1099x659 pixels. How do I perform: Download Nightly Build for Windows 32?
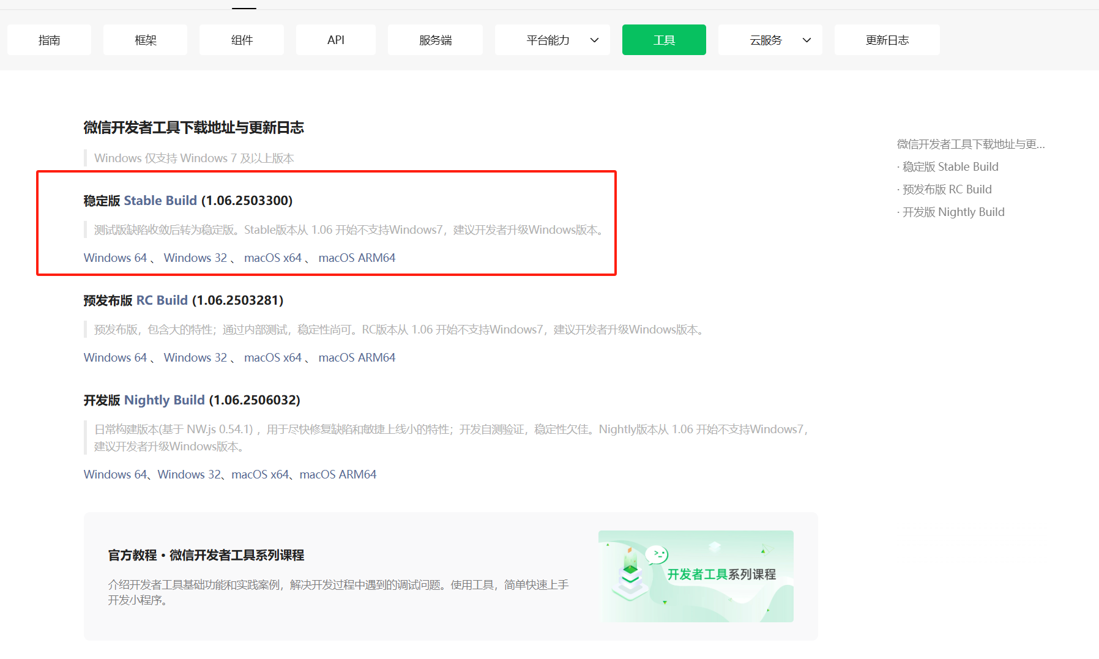(x=189, y=474)
